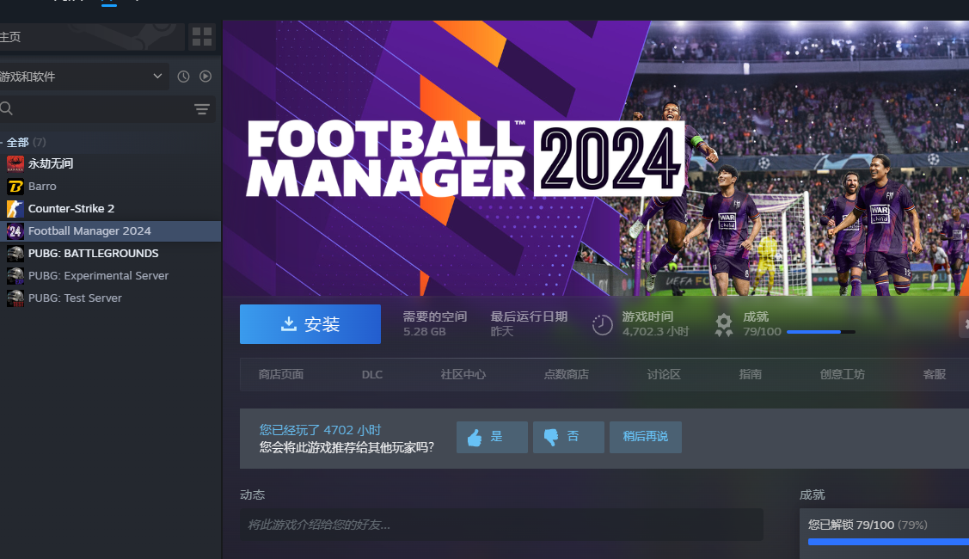
Task: Toggle the ready-to-play filter icon
Action: (205, 77)
